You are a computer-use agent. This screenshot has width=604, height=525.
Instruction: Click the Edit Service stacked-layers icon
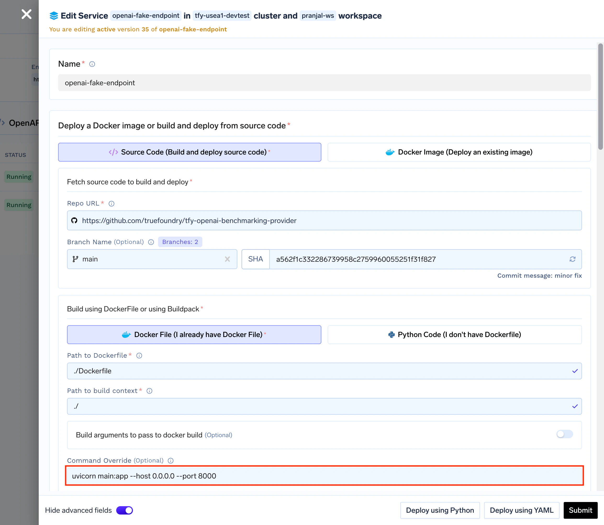pos(54,15)
